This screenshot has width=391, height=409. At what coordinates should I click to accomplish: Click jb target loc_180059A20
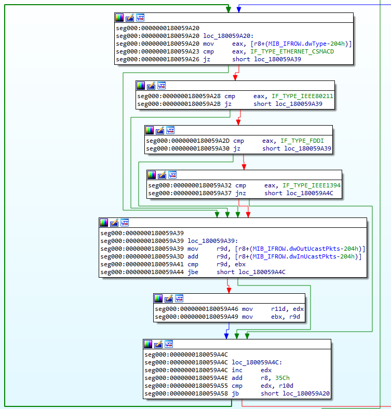[306, 394]
